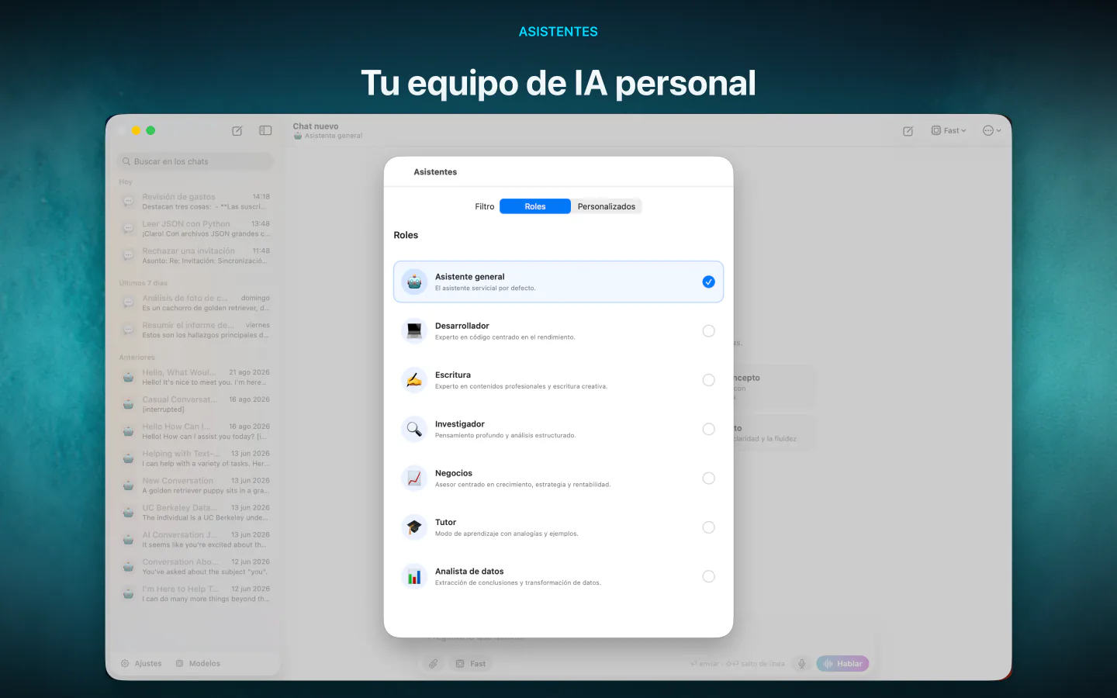Open Modelos in the sidebar footer
This screenshot has width=1117, height=698.
[198, 664]
